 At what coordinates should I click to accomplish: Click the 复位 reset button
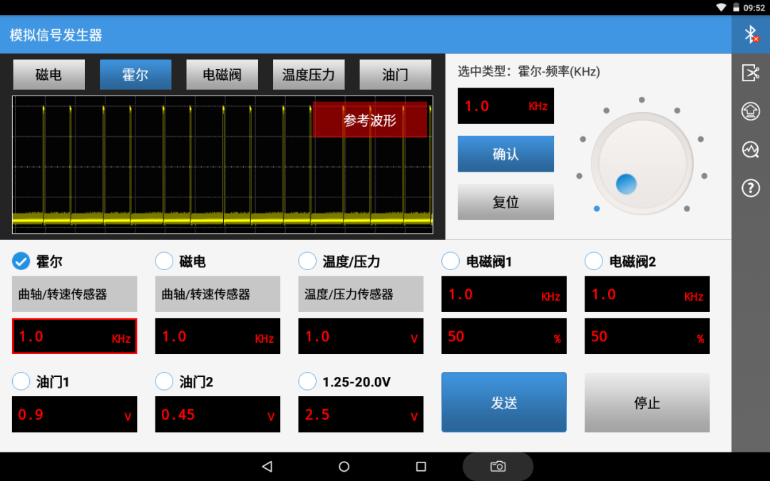pos(505,202)
